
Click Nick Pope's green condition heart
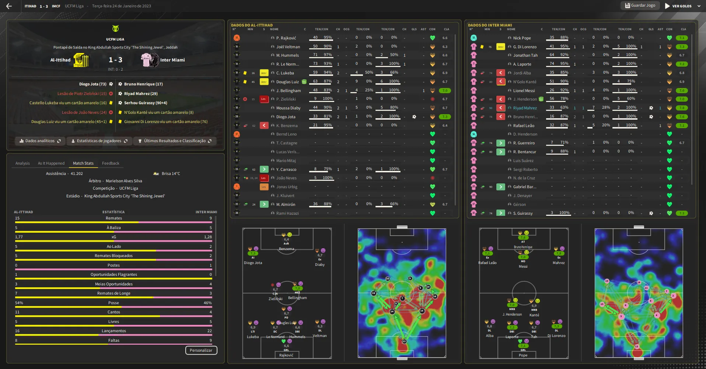[x=669, y=38]
